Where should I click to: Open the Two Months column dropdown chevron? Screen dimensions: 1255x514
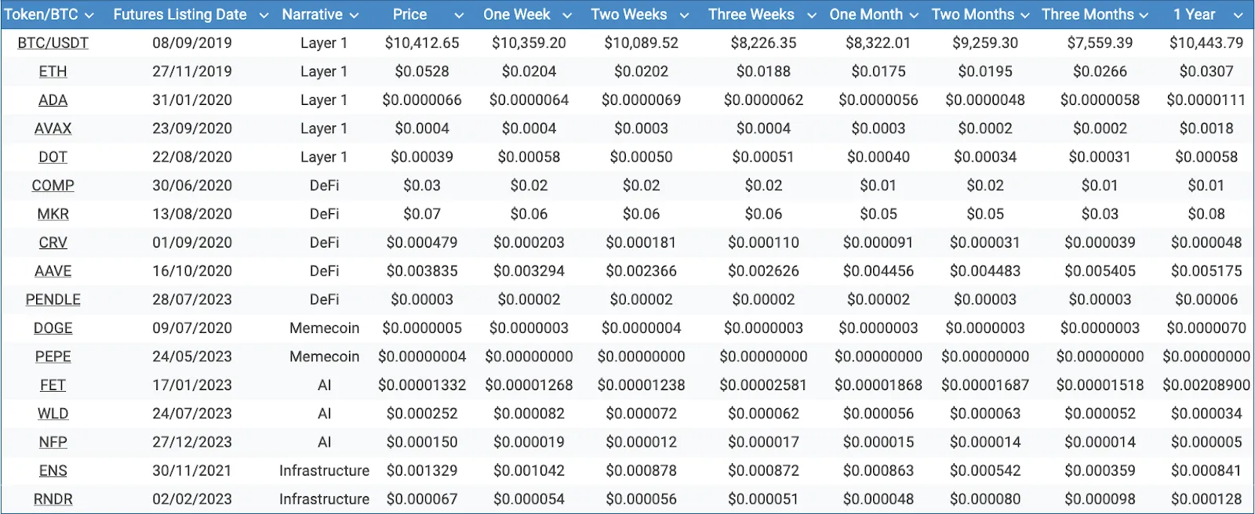tap(1025, 16)
